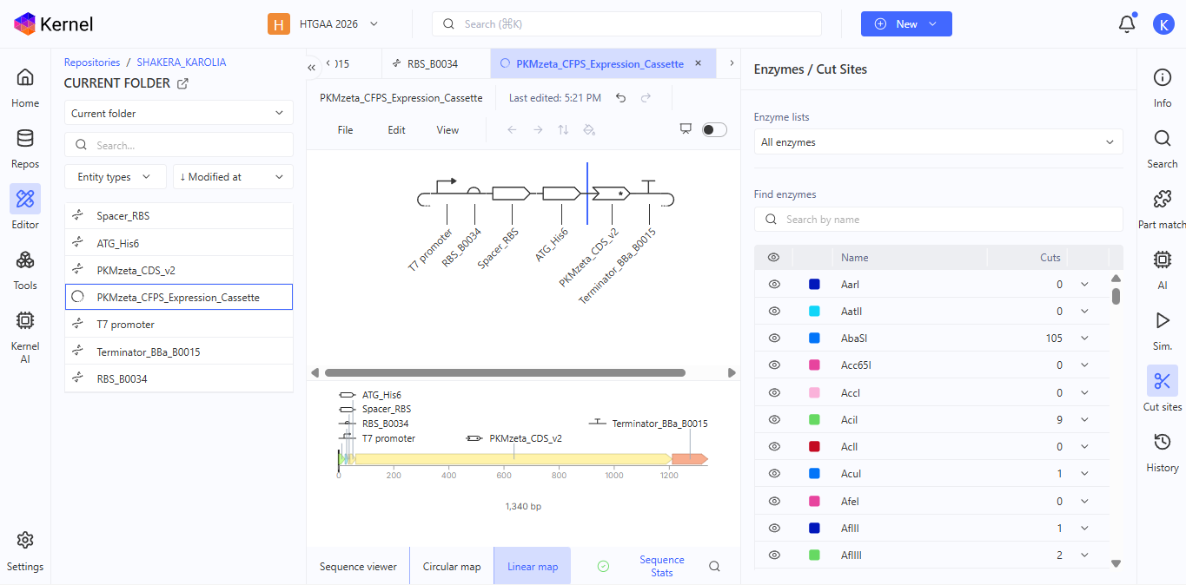The width and height of the screenshot is (1186, 585).
Task: Click the back arrow in editor toolbar
Action: point(512,129)
